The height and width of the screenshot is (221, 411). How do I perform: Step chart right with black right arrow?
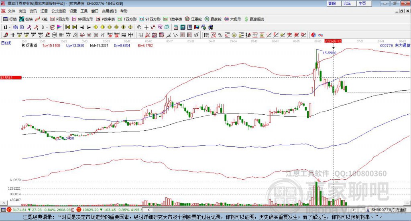click(x=89, y=27)
